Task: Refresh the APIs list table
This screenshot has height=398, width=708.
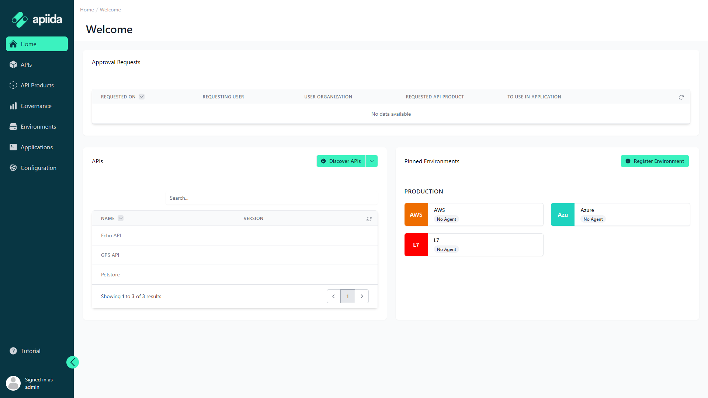Action: click(369, 219)
